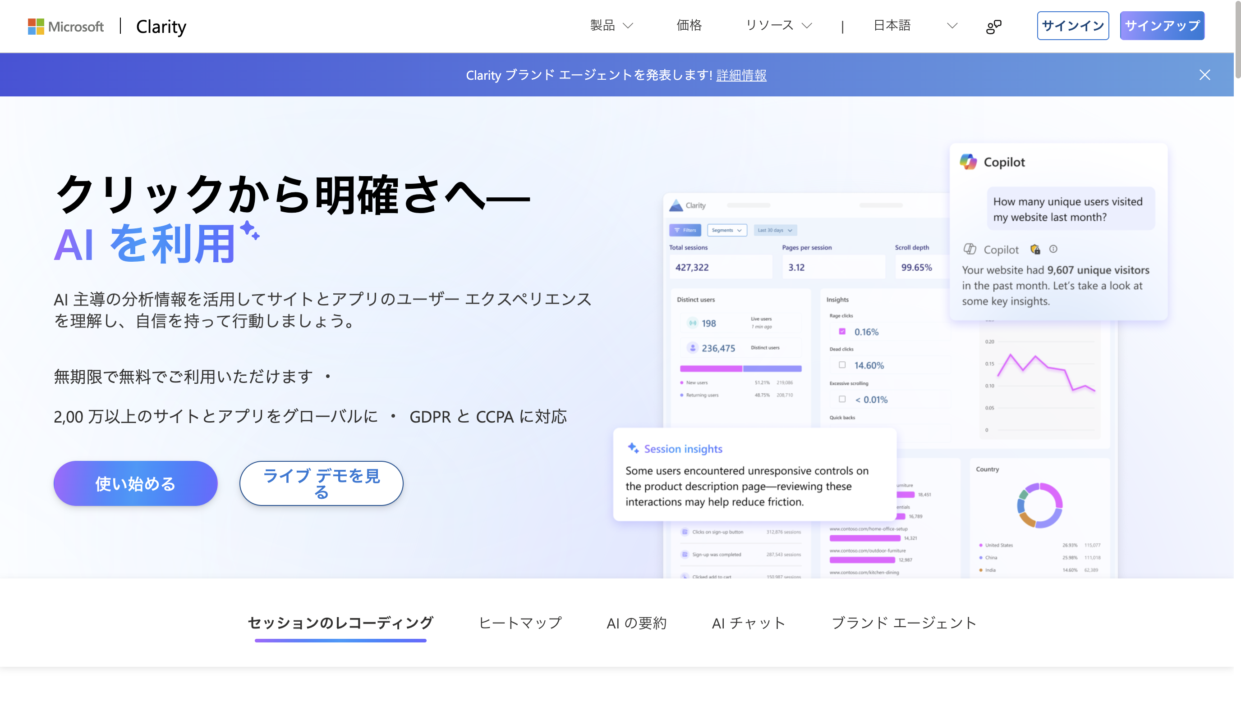
Task: Dismiss the Clarity brand agent announcement banner
Action: point(1204,75)
